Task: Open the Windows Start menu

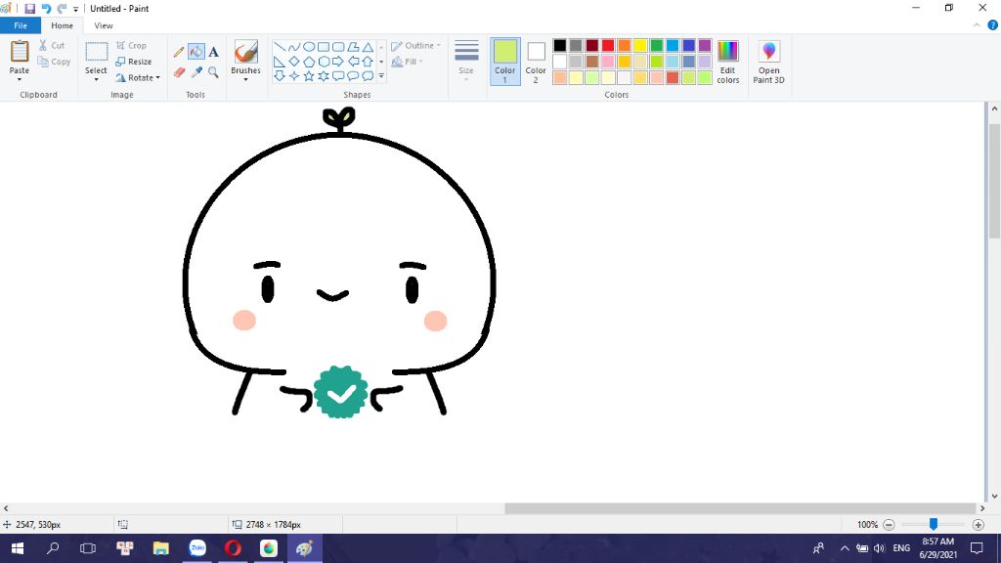Action: click(18, 548)
